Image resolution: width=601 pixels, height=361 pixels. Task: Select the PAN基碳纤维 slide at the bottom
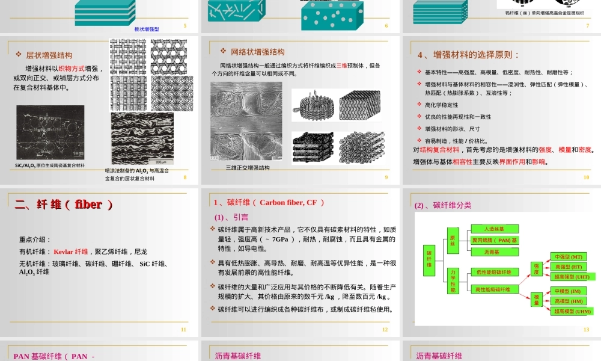coord(99,351)
